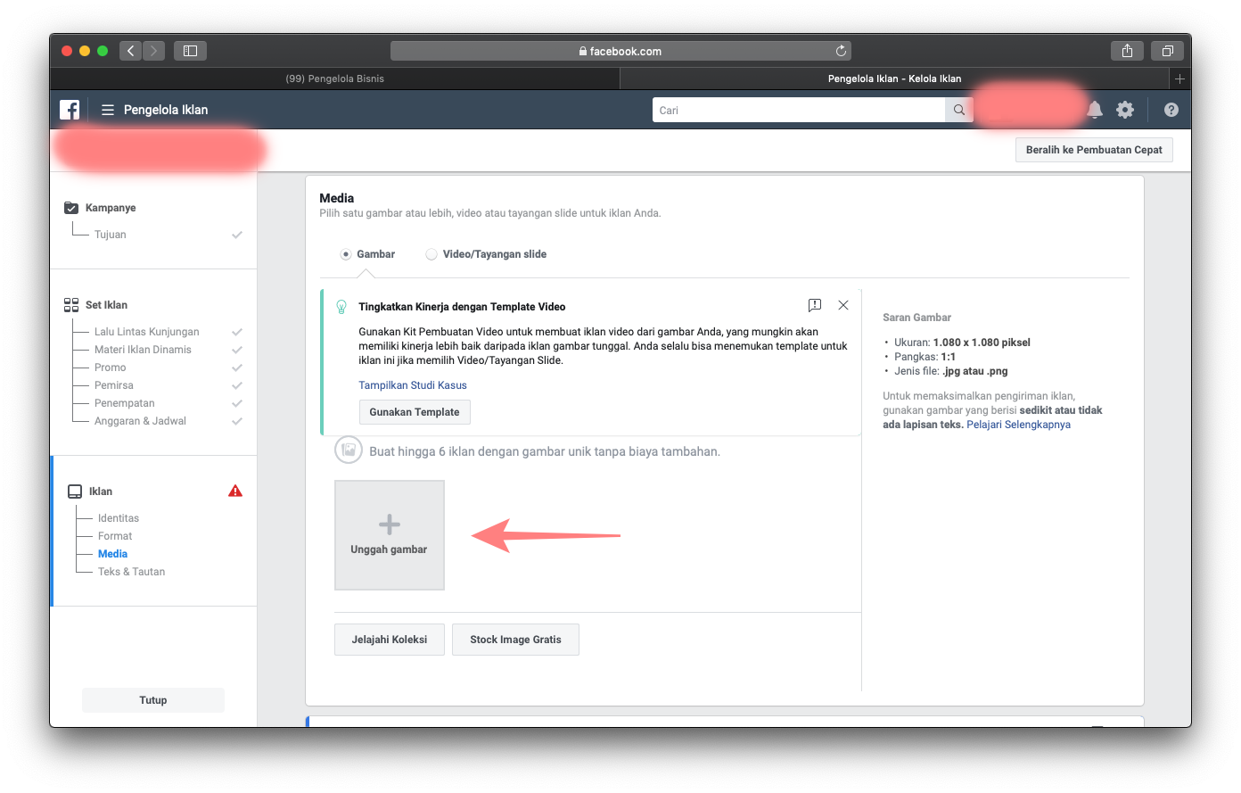Click the plus icon to upload an image
Screen dimensions: 1241x793
tap(390, 525)
